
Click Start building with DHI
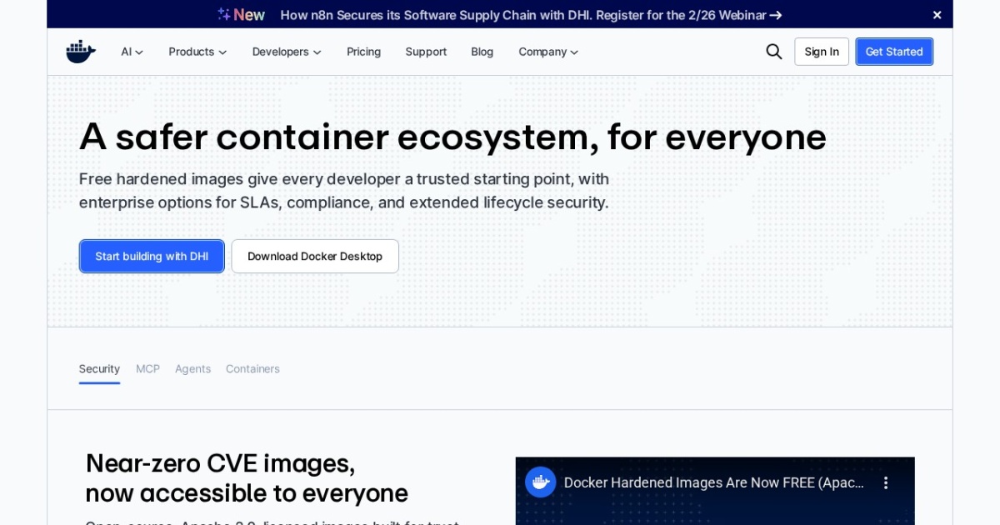(x=152, y=256)
